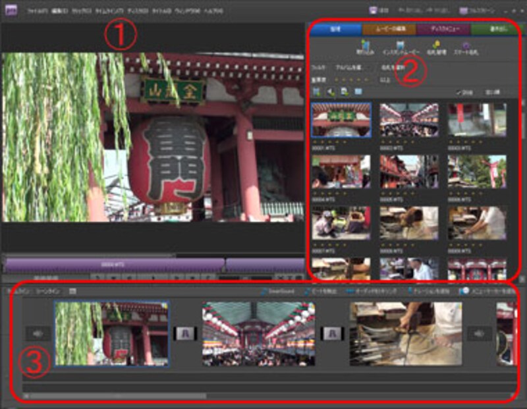527x409 pixels.
Task: Click the Save button at top right
Action: click(378, 11)
